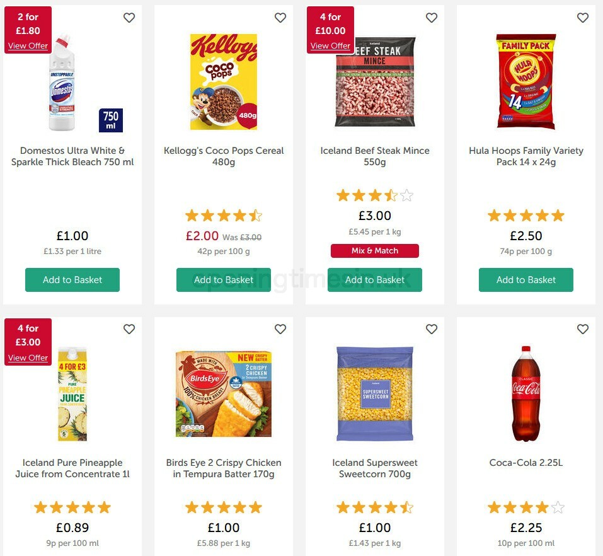The width and height of the screenshot is (603, 556).
Task: Click the 4 for £10.00 offer badge
Action: click(x=330, y=22)
